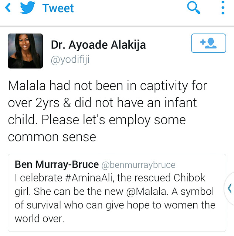Open the @Malala mention link
The width and height of the screenshot is (234, 236).
147,191
